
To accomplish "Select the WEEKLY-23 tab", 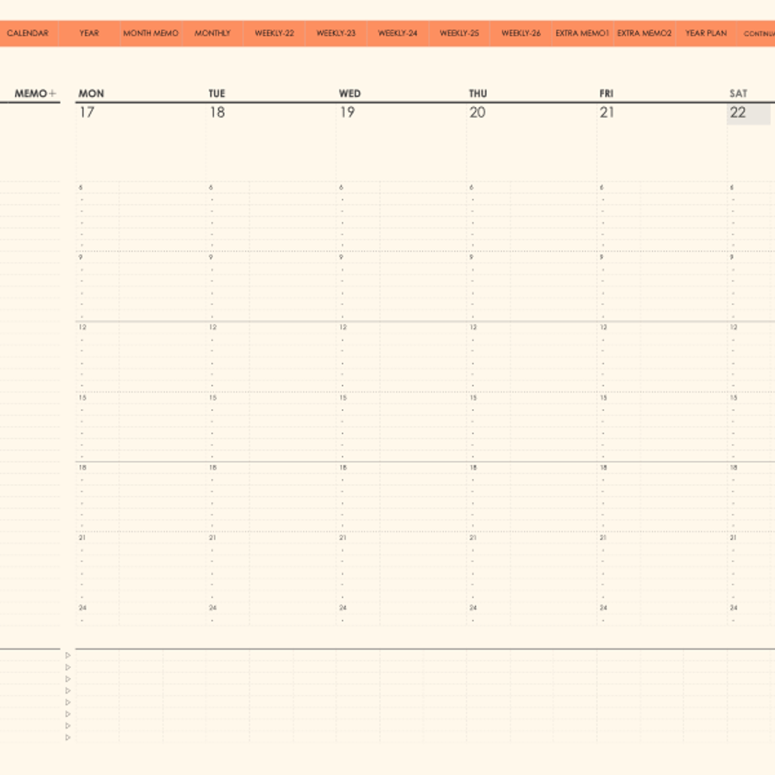I will [336, 33].
